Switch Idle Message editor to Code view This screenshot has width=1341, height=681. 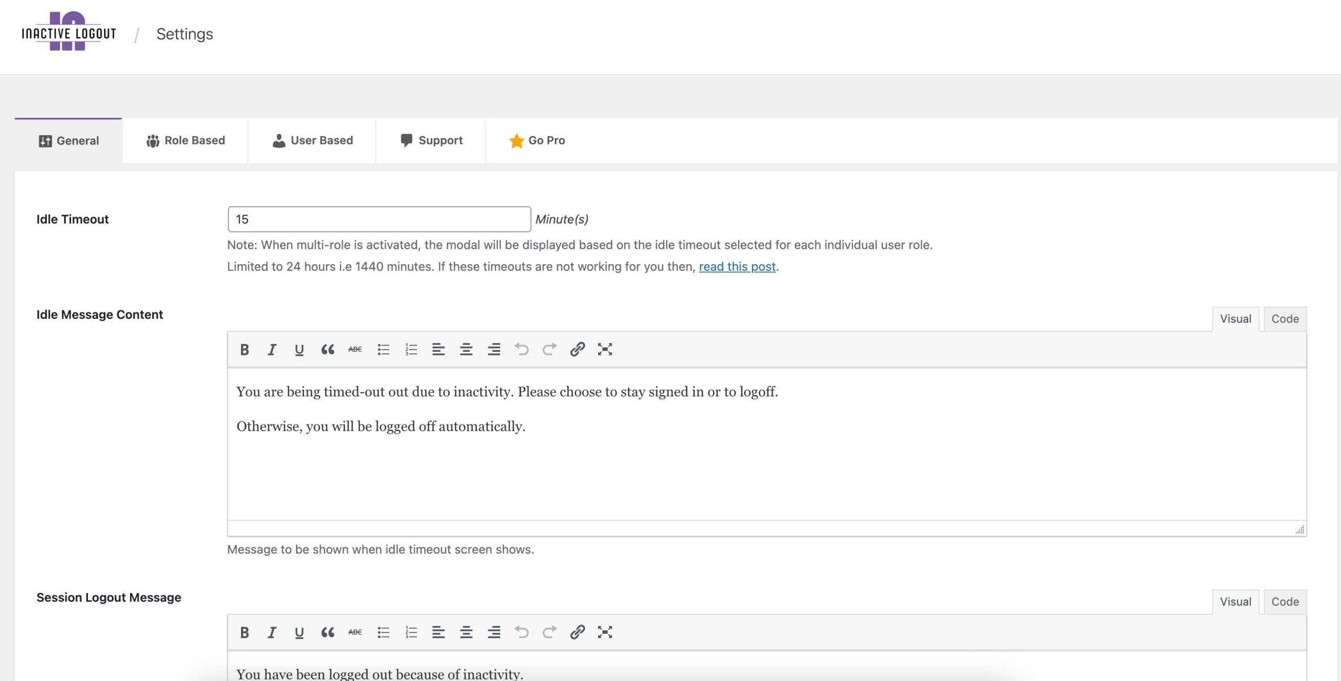coord(1285,319)
